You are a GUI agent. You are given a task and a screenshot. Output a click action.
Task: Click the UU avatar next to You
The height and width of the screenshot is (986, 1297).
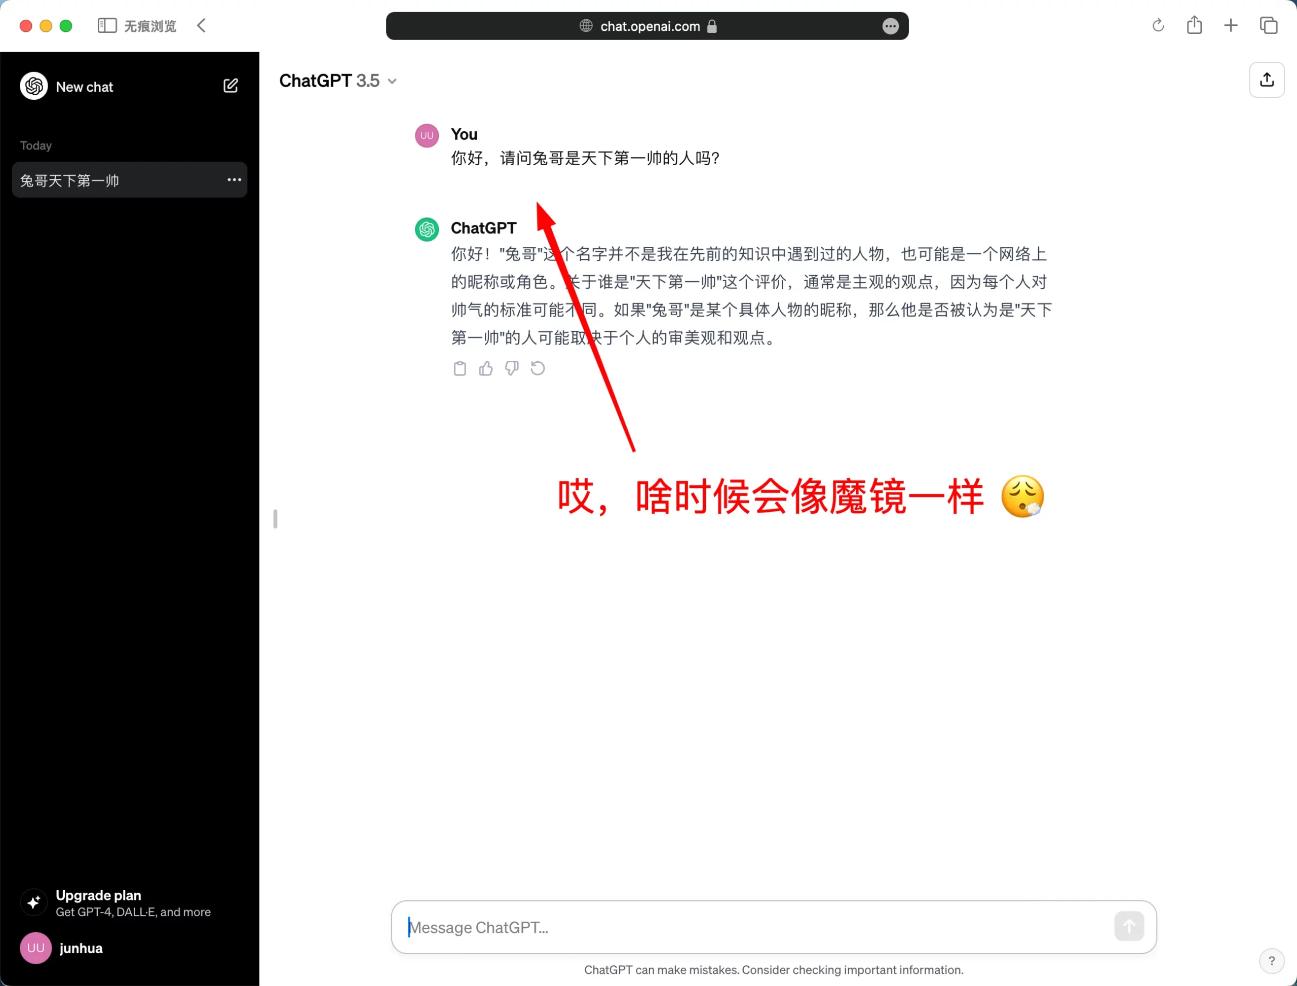coord(427,136)
